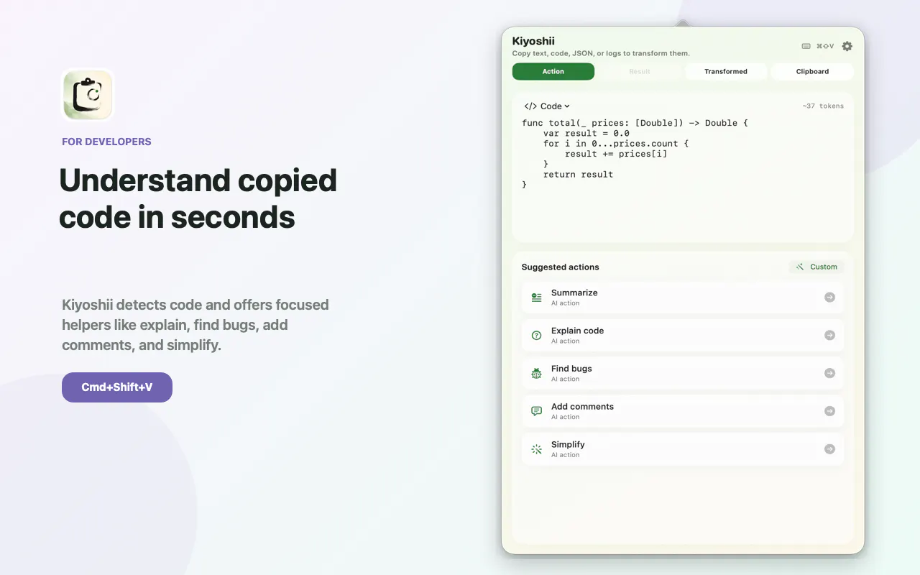Click the wand icon on Custom
This screenshot has width=920, height=575.
(800, 267)
